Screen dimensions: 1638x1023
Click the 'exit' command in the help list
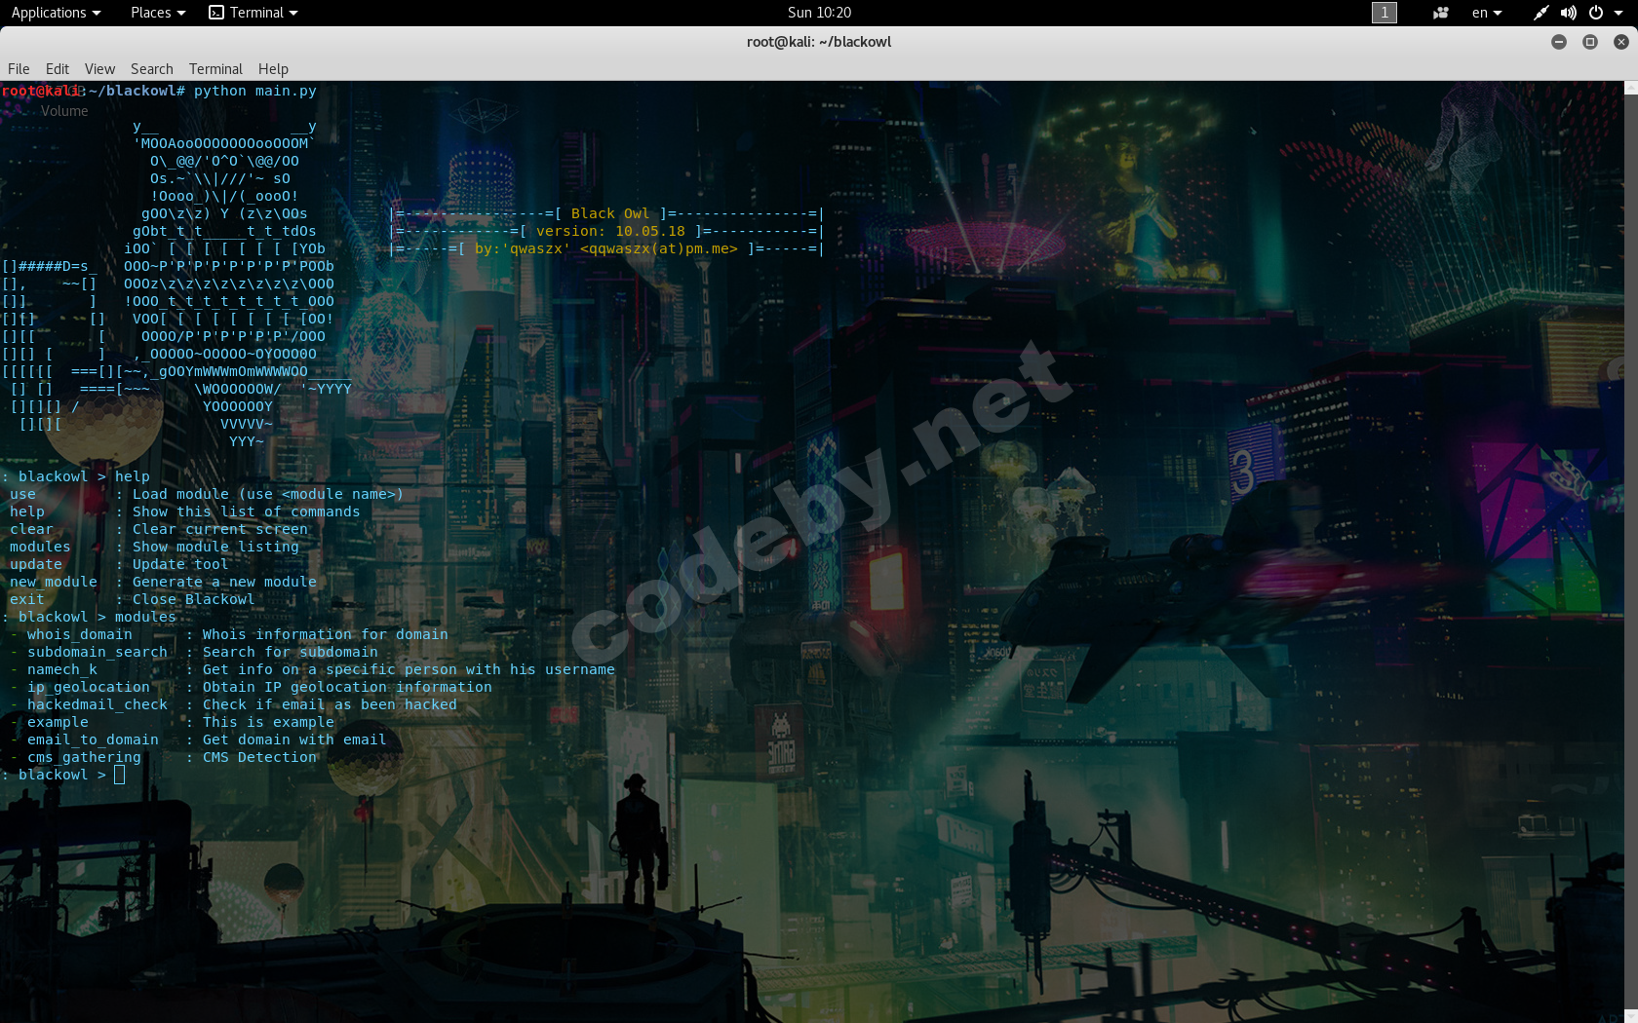(27, 599)
